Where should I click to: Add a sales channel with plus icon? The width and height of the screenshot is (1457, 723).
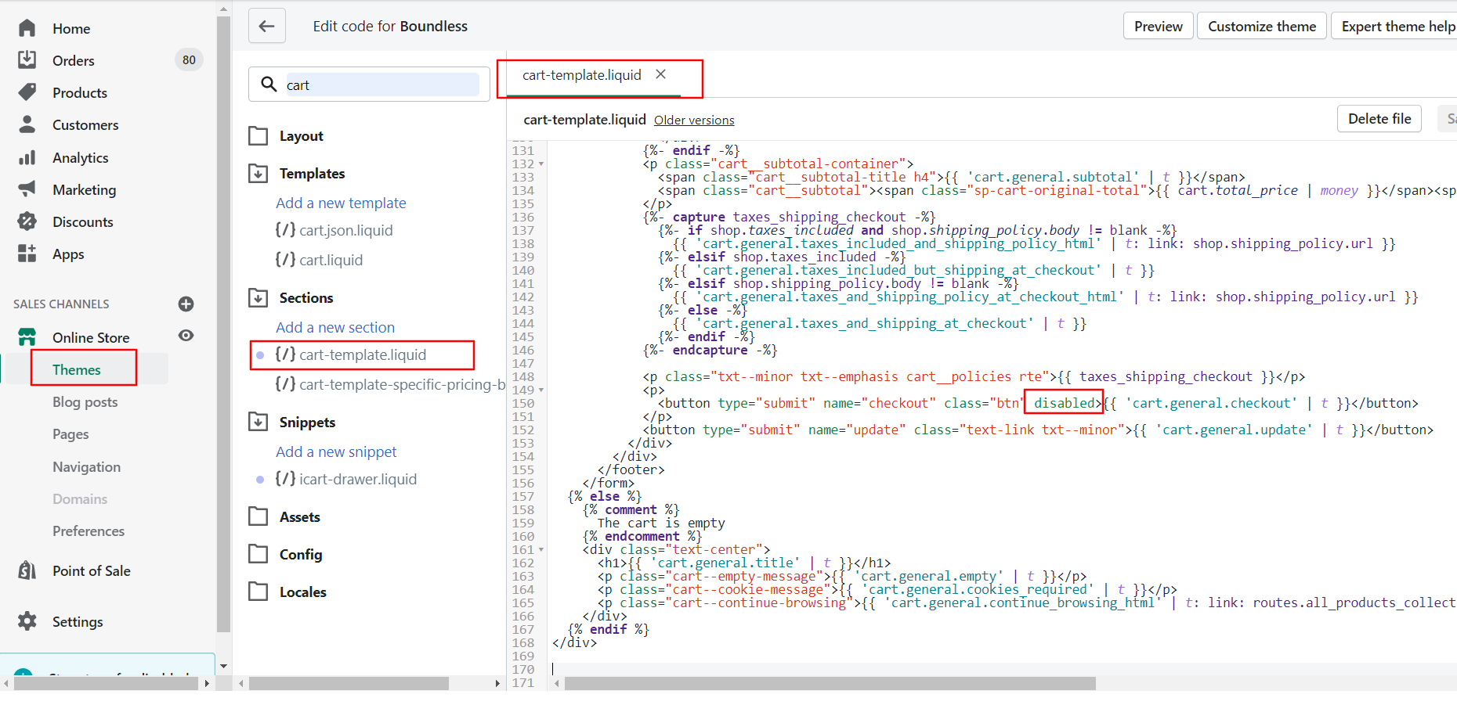[x=186, y=304]
